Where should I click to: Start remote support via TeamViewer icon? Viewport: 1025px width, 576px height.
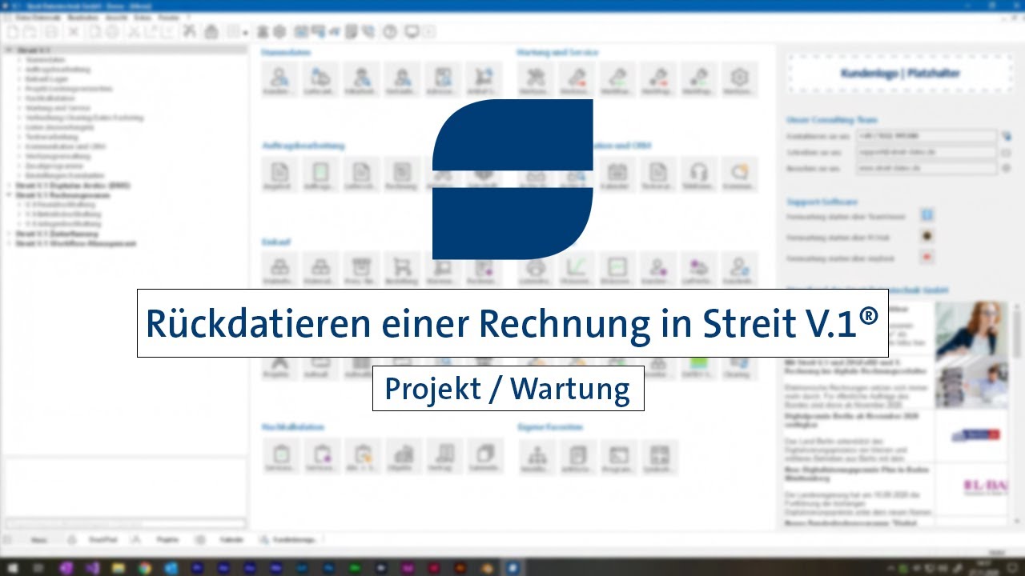(x=927, y=216)
